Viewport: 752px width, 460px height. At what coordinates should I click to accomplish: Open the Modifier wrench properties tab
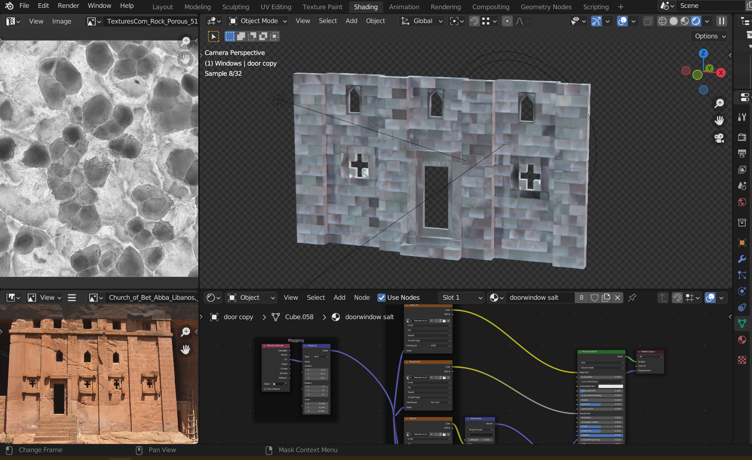coord(742,259)
